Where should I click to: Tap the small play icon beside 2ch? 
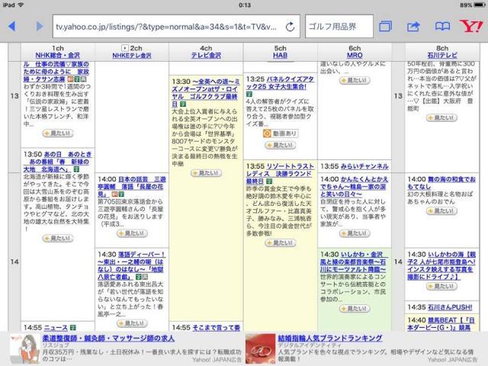pos(124,48)
